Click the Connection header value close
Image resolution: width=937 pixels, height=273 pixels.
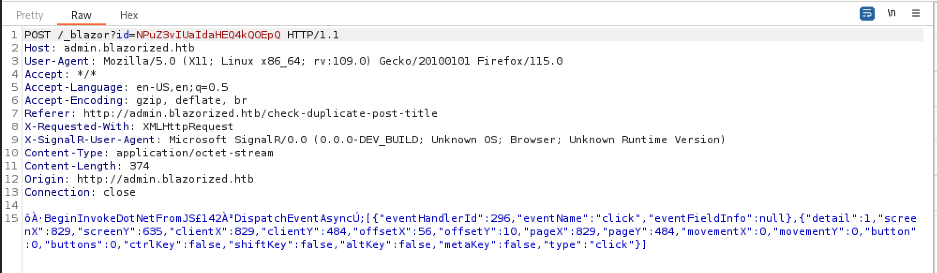[x=120, y=192]
